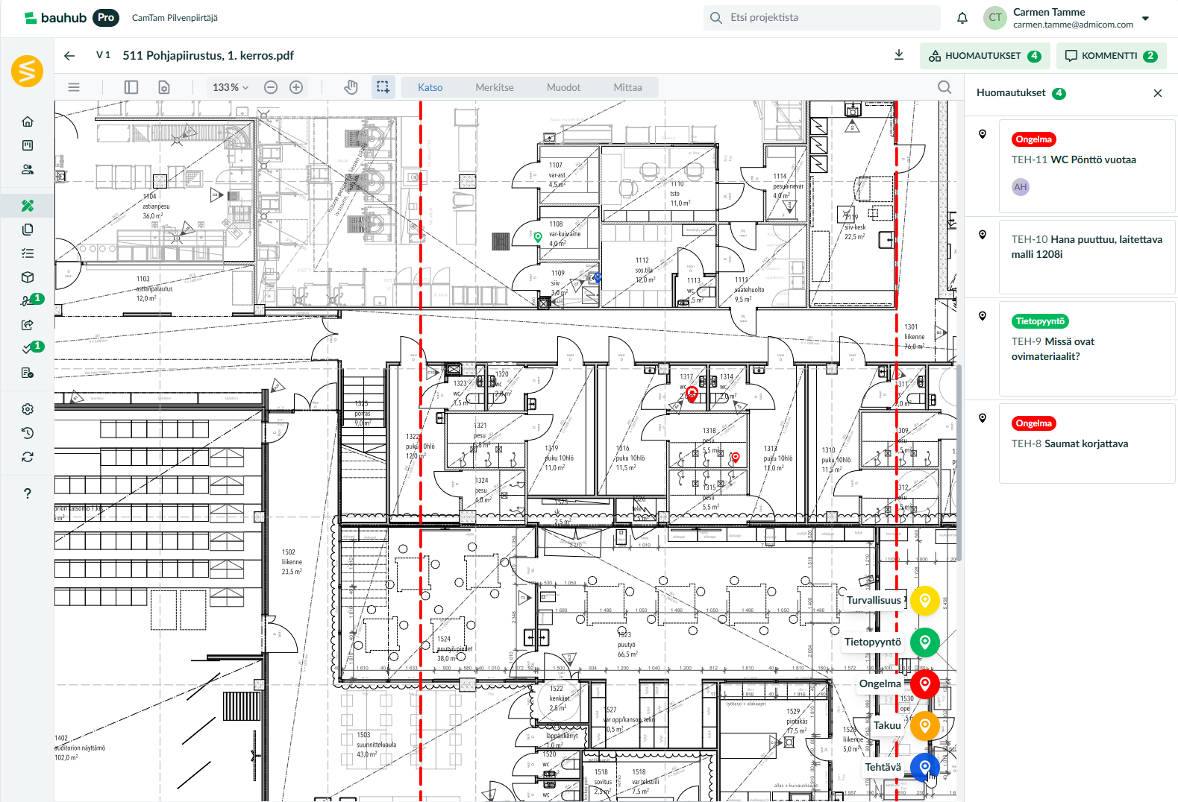Image resolution: width=1178 pixels, height=802 pixels.
Task: Open the Kommentti panel button
Action: coord(1110,56)
